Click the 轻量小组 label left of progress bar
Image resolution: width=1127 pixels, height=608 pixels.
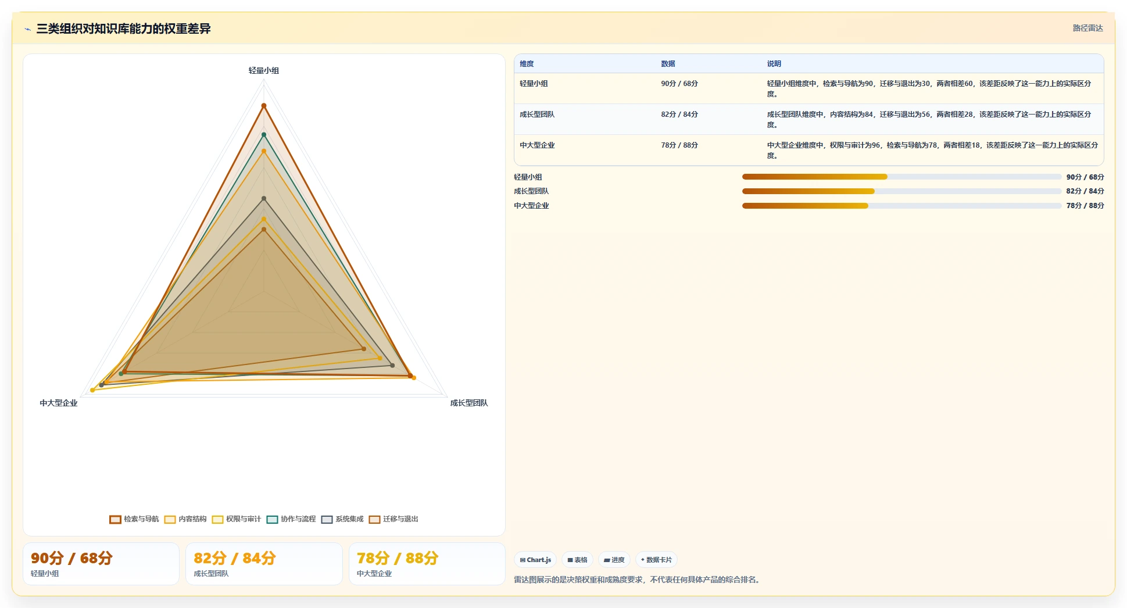point(528,177)
